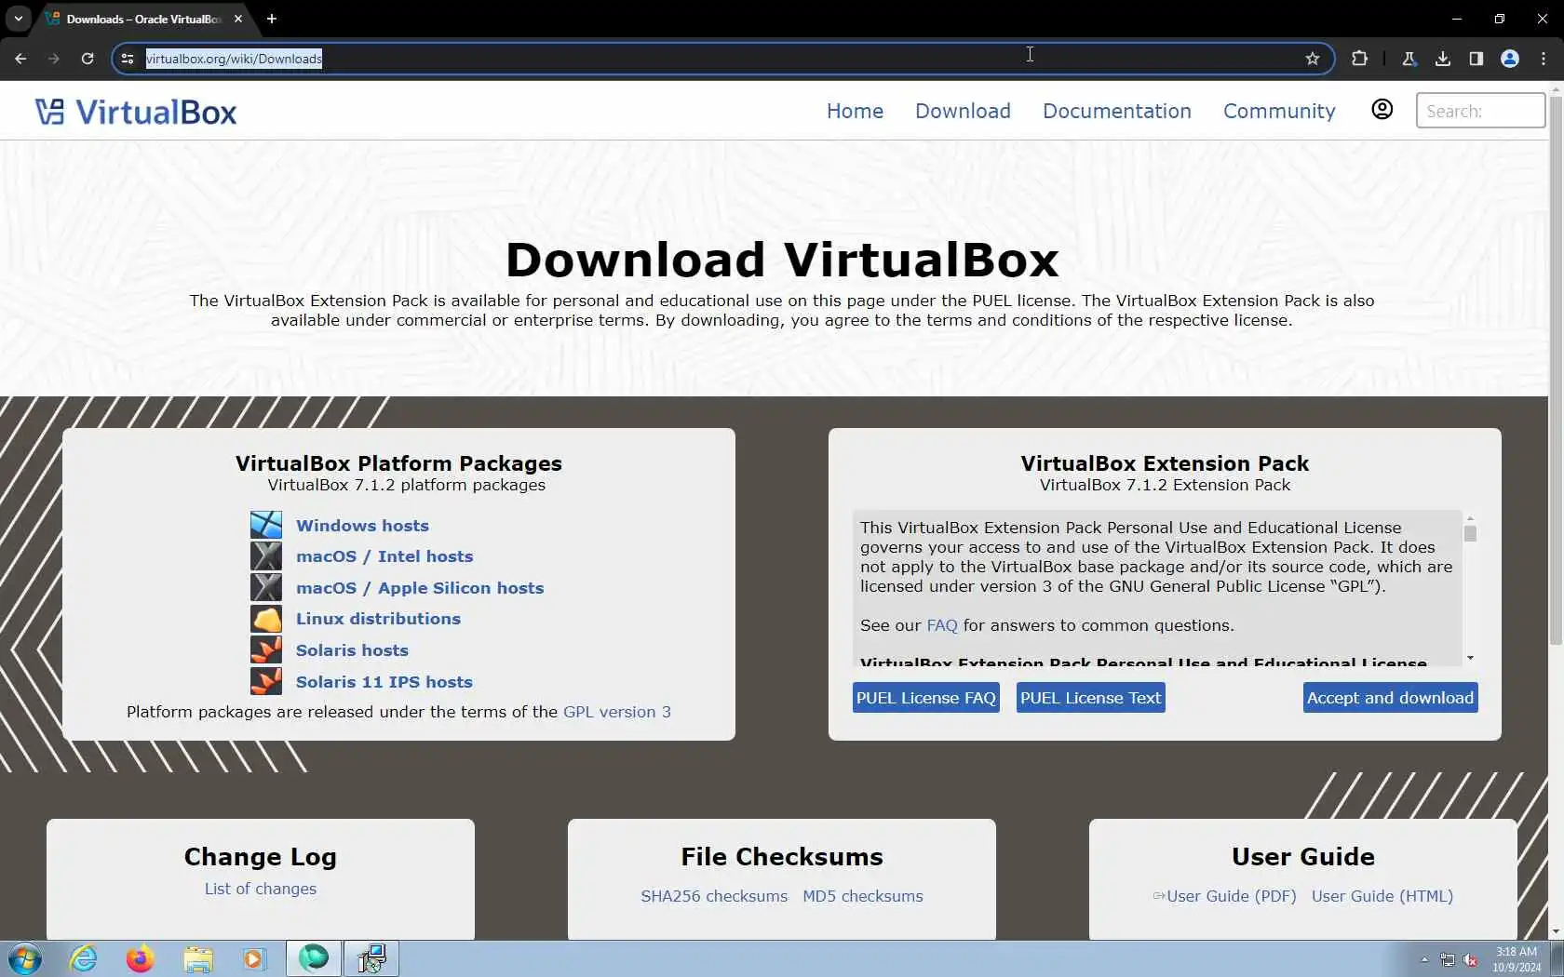This screenshot has width=1564, height=977.
Task: Click the Accept and download button
Action: pyautogui.click(x=1391, y=698)
